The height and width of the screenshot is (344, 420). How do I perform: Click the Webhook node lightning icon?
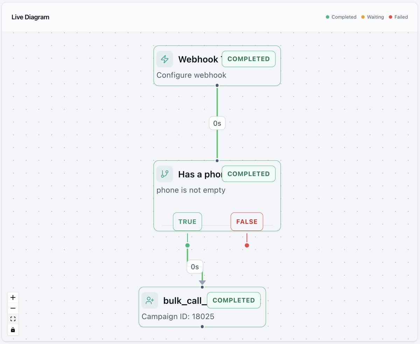pyautogui.click(x=164, y=59)
